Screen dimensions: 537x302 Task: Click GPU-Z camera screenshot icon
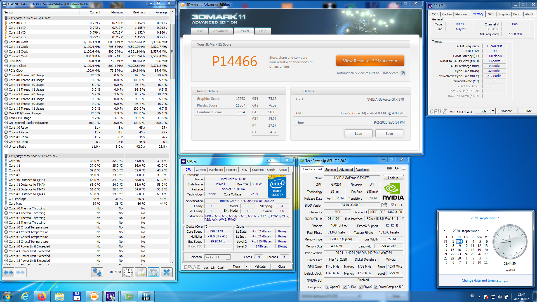pyautogui.click(x=389, y=168)
